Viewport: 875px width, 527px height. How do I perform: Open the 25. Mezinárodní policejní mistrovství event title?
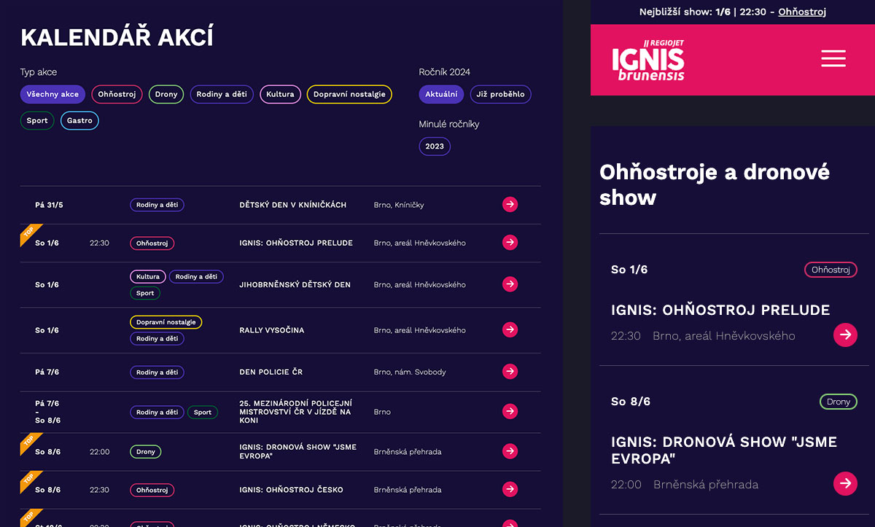(x=295, y=412)
